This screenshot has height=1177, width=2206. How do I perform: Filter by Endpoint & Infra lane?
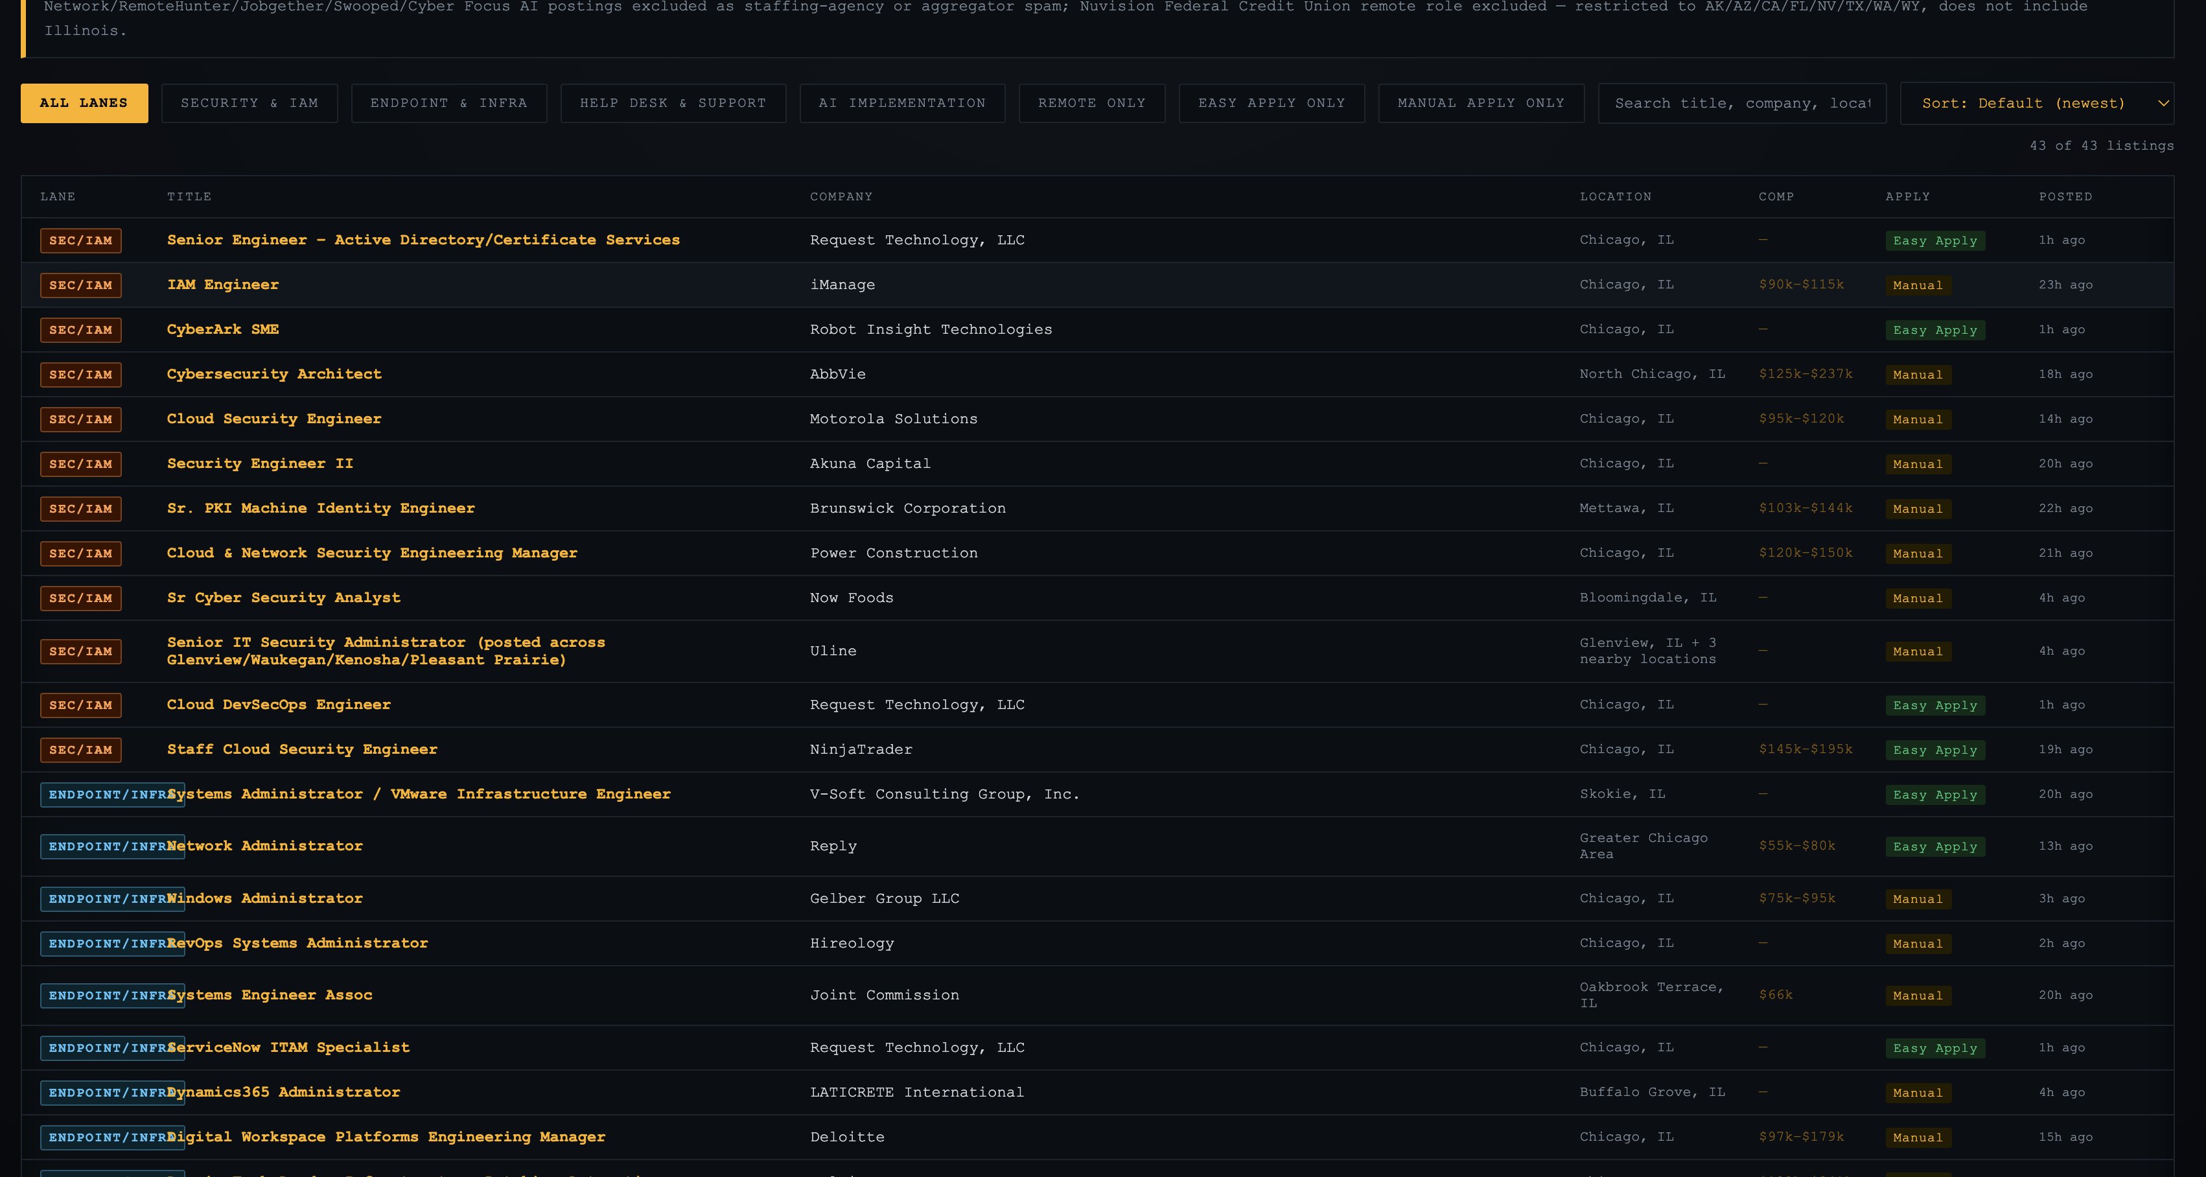tap(448, 103)
